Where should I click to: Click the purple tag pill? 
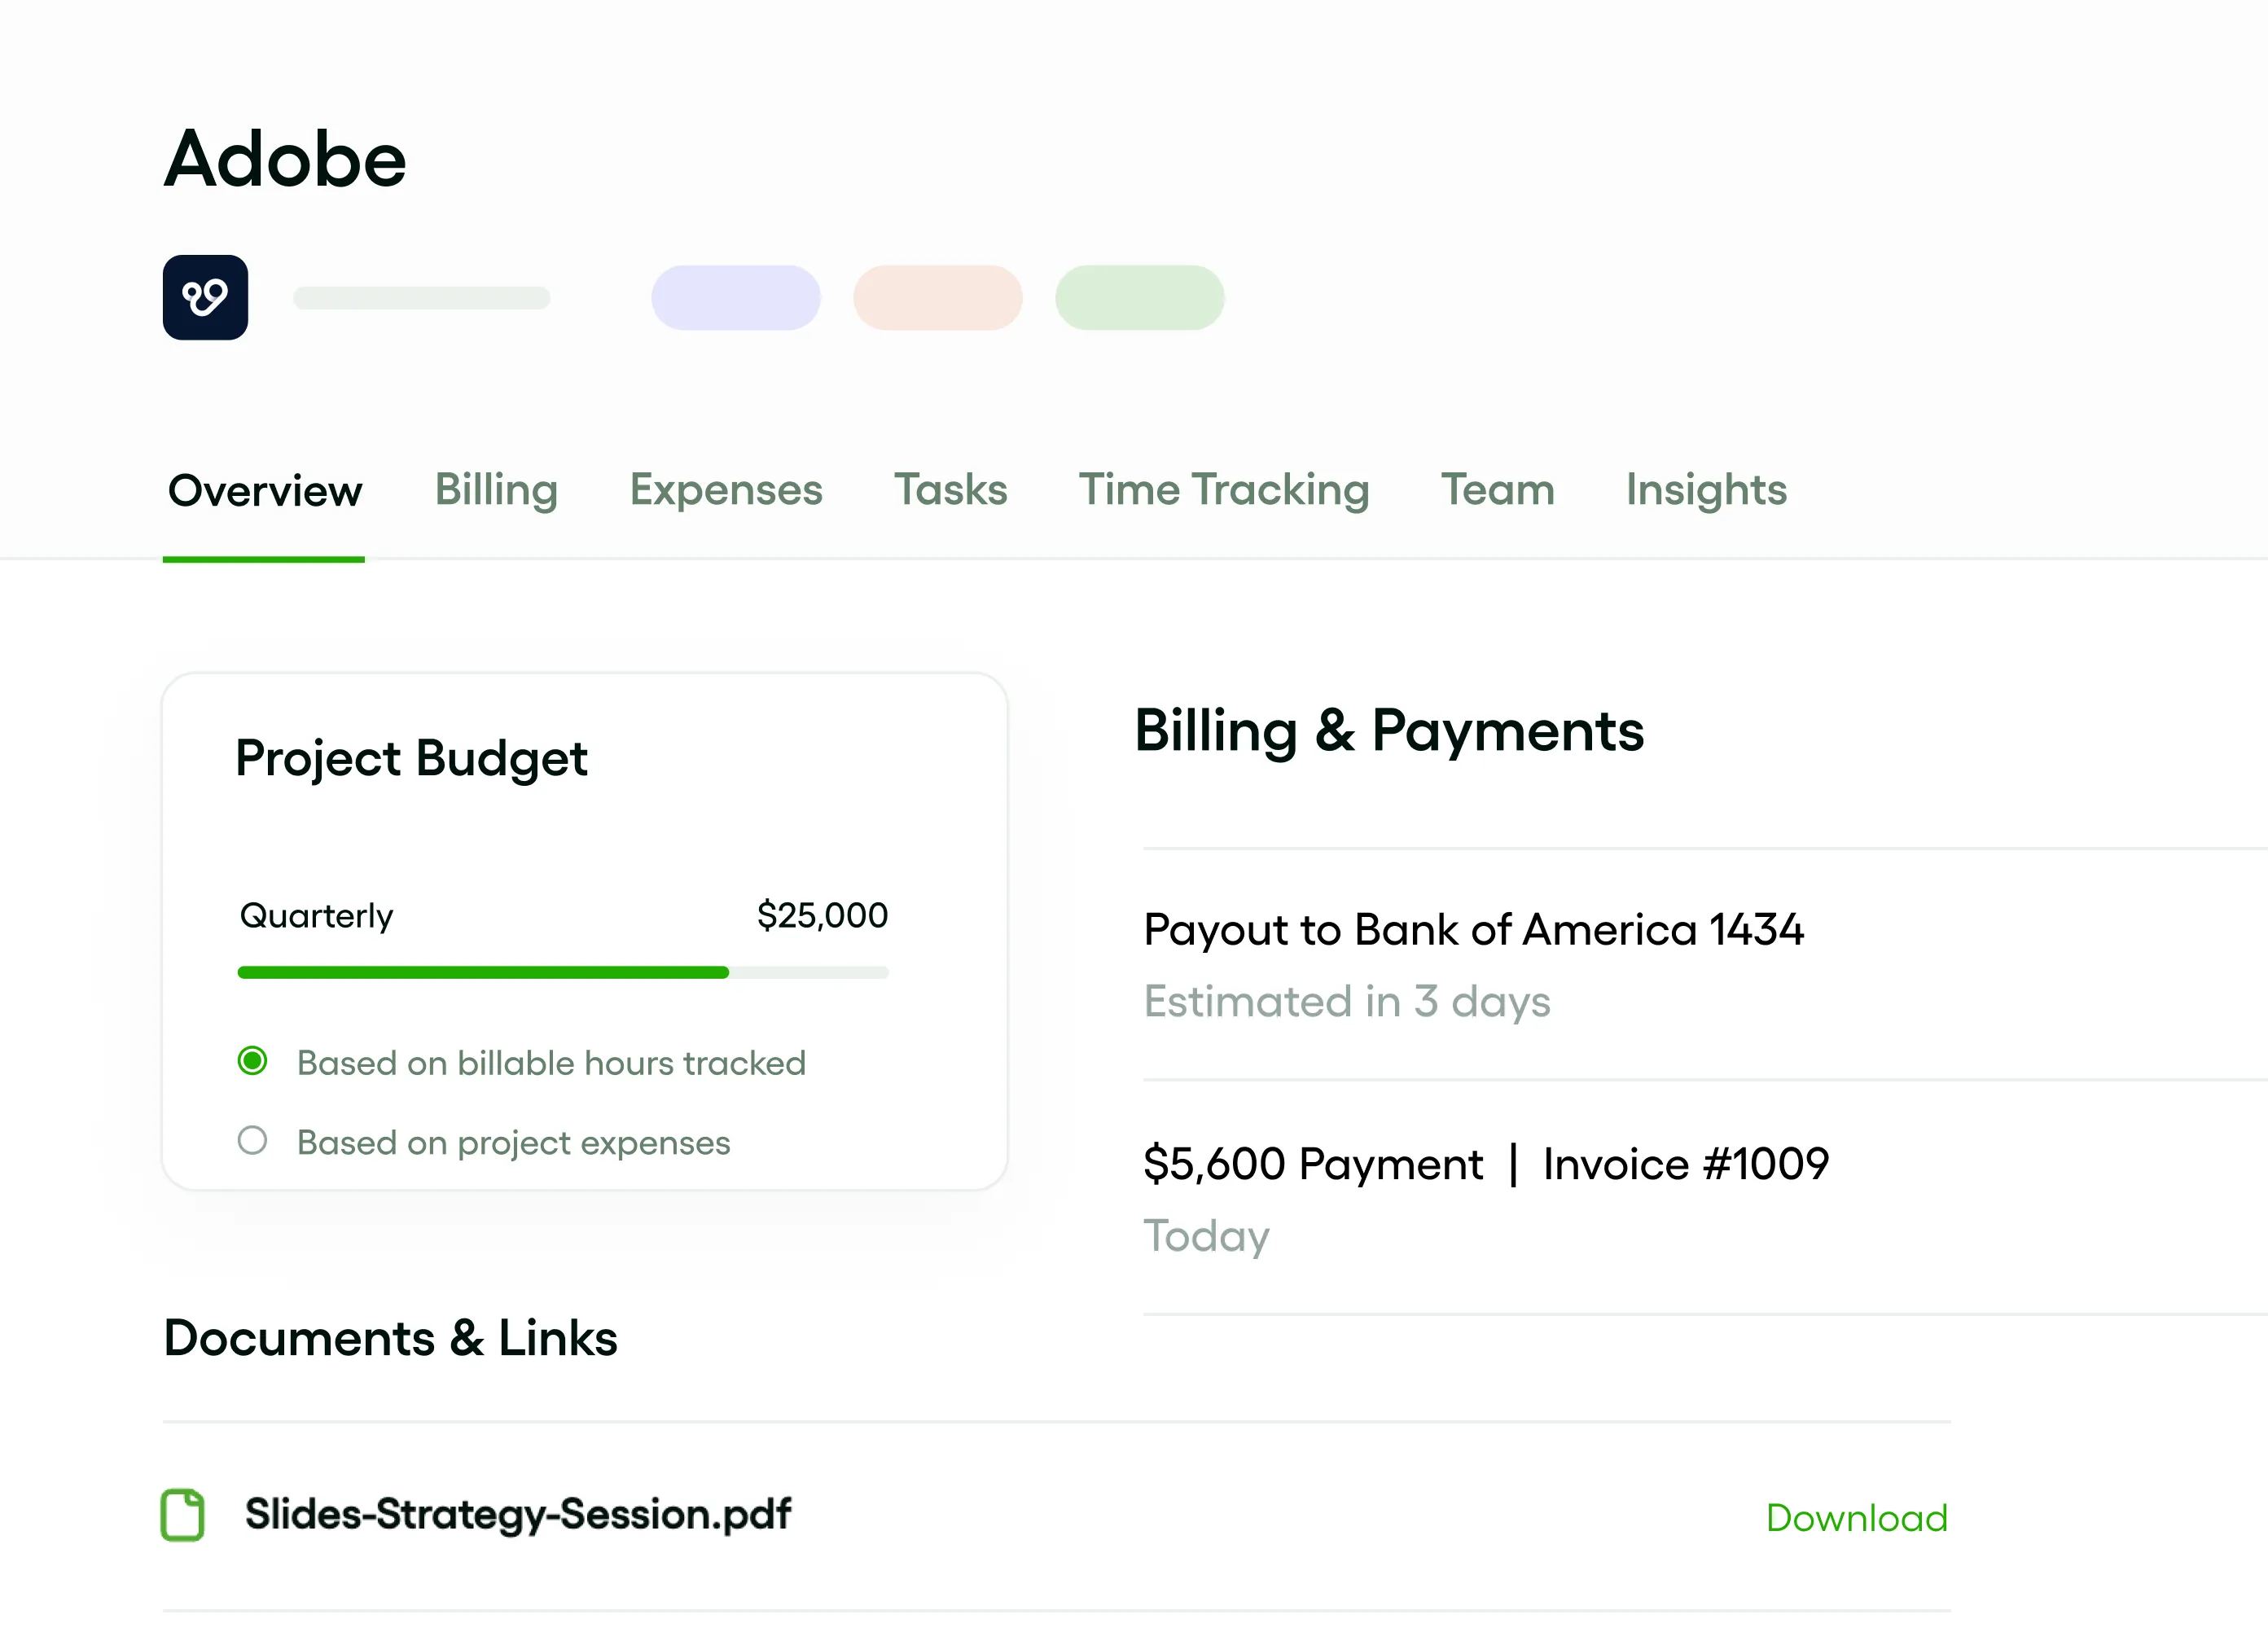(736, 297)
